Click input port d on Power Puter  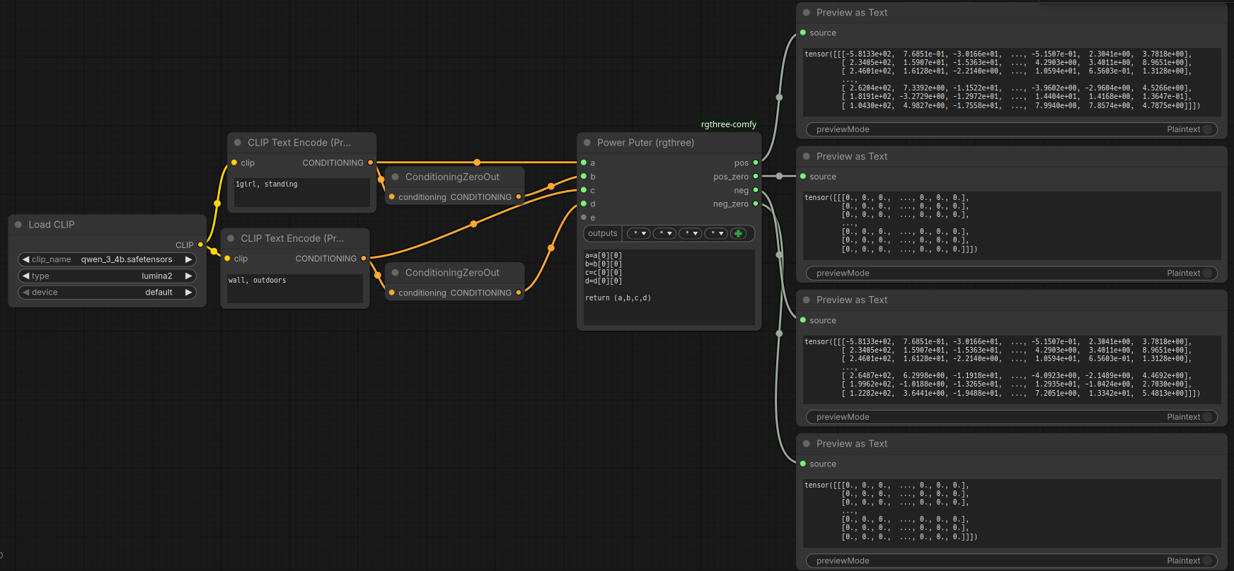[x=584, y=204]
